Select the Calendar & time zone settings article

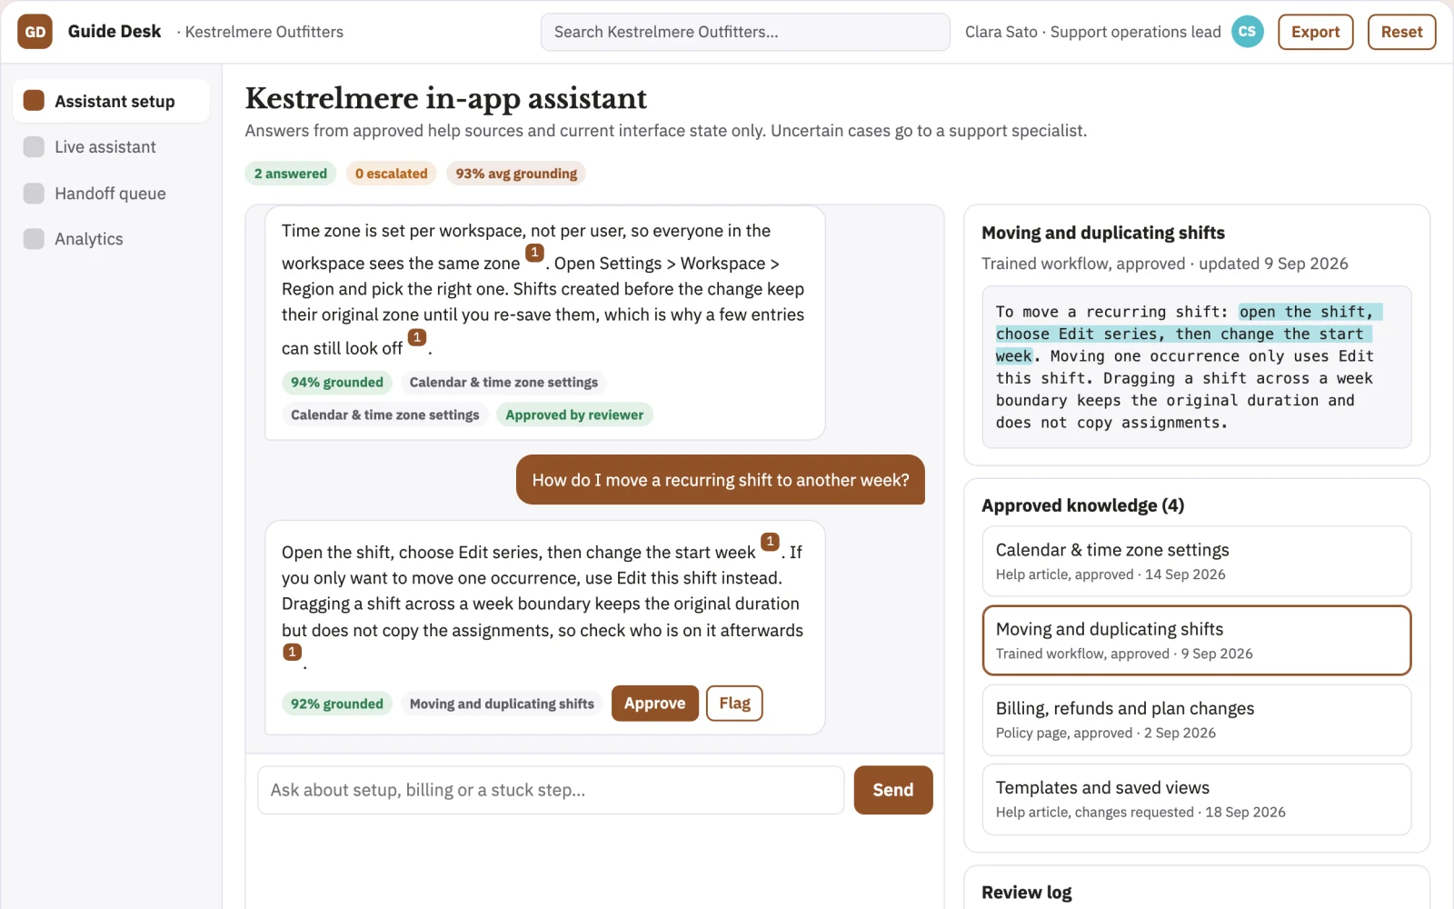coord(1196,561)
